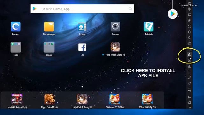Click the diagonal arrows resize sidebar icon
Screen dimensions: 204x115
(x=190, y=78)
